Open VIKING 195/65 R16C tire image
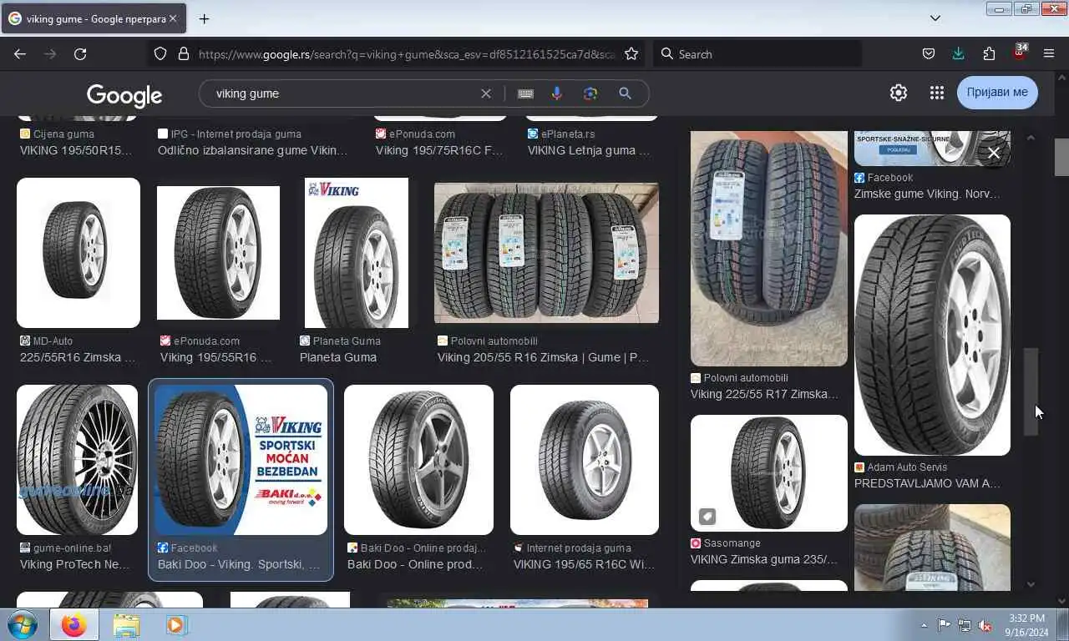 pyautogui.click(x=585, y=460)
